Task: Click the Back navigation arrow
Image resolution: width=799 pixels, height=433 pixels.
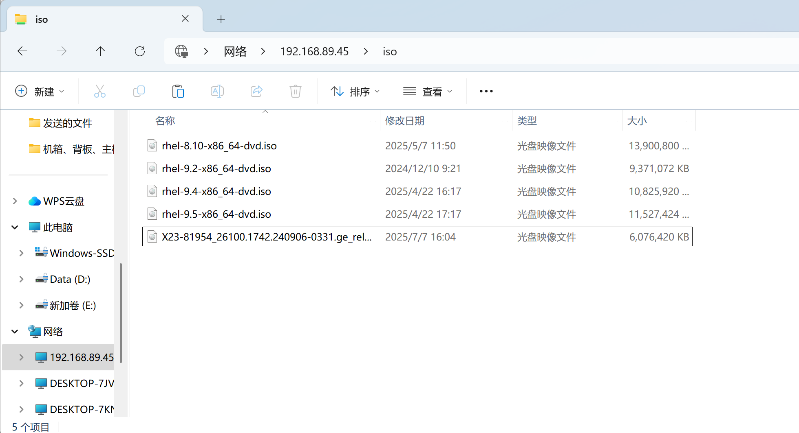Action: 22,51
